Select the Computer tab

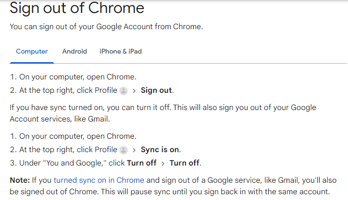tap(32, 52)
